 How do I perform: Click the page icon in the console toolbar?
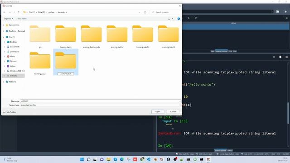tap(280, 57)
